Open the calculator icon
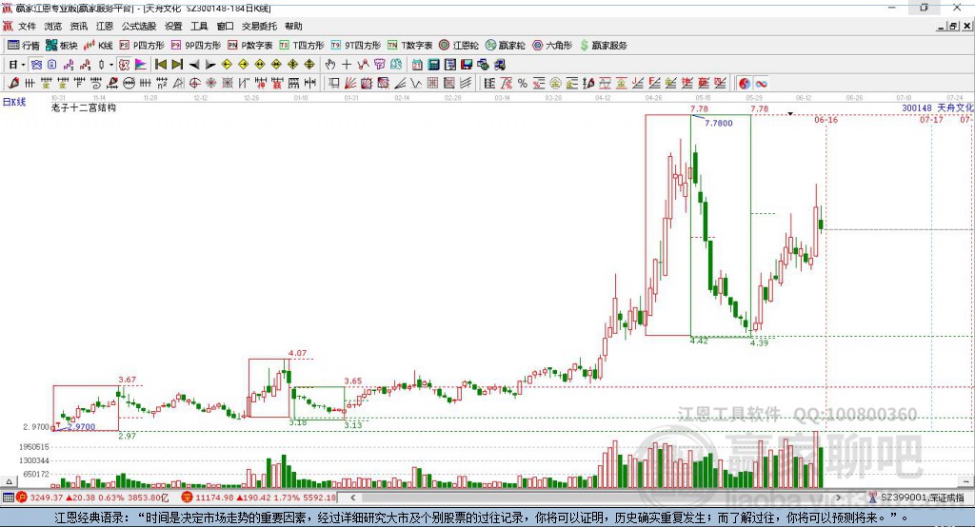The height and width of the screenshot is (527, 975). click(x=434, y=65)
